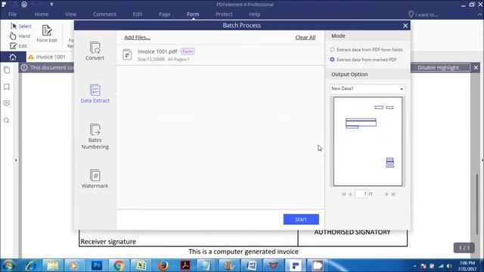Image resolution: width=484 pixels, height=272 pixels.
Task: Click the Add Files link
Action: click(x=137, y=37)
